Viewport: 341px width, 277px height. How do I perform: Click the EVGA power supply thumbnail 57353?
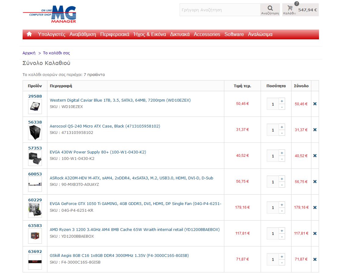click(x=35, y=158)
